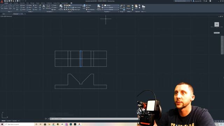The width and height of the screenshot is (224, 126).
Task: Expand the Block panel title
Action: pyautogui.click(x=89, y=12)
